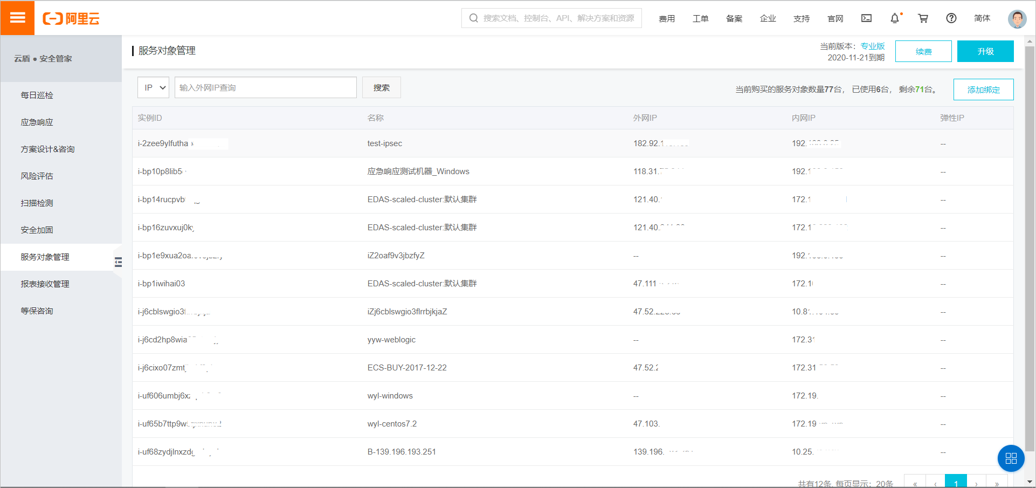Click the 应急响应测试机器_Windows name cell
Image resolution: width=1036 pixels, height=488 pixels.
coord(418,171)
